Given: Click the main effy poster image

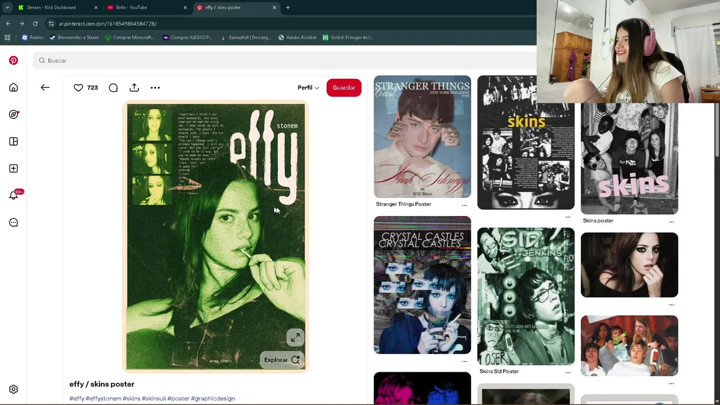Looking at the screenshot, I should tap(215, 237).
